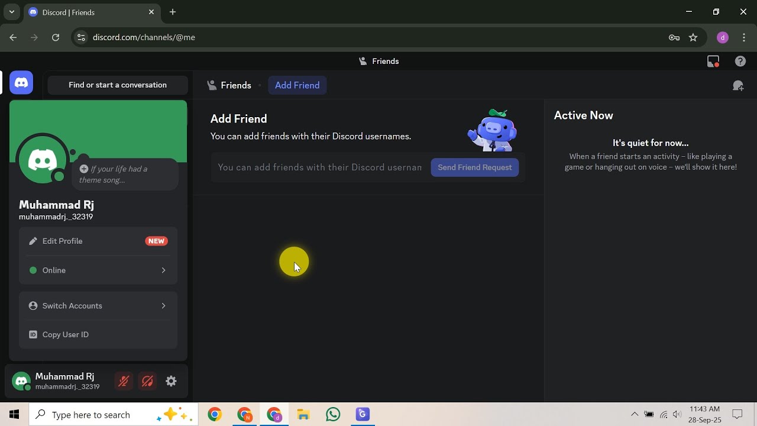Open Chrome profile avatar
Image resolution: width=757 pixels, height=426 pixels.
(722, 37)
